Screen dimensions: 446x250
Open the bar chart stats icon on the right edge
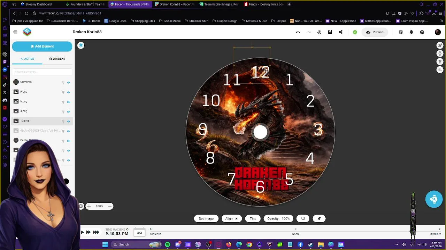coord(440,70)
